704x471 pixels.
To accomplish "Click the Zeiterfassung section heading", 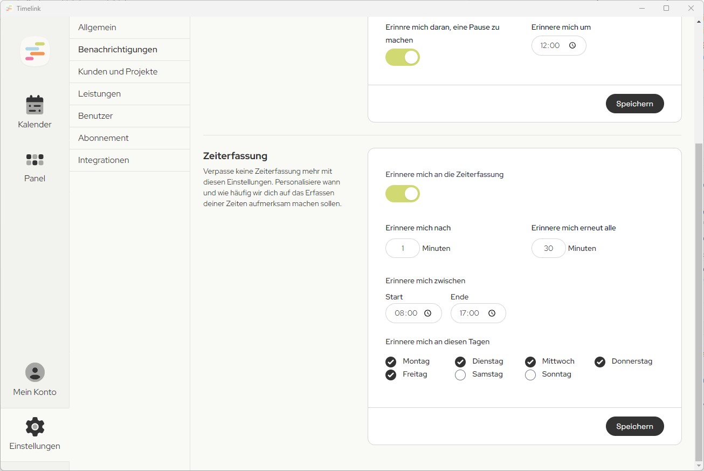I will (x=235, y=156).
